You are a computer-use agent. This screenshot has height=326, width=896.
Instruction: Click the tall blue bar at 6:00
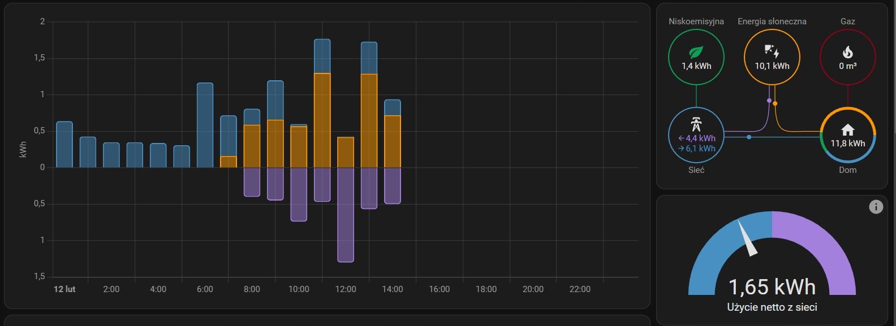[205, 125]
